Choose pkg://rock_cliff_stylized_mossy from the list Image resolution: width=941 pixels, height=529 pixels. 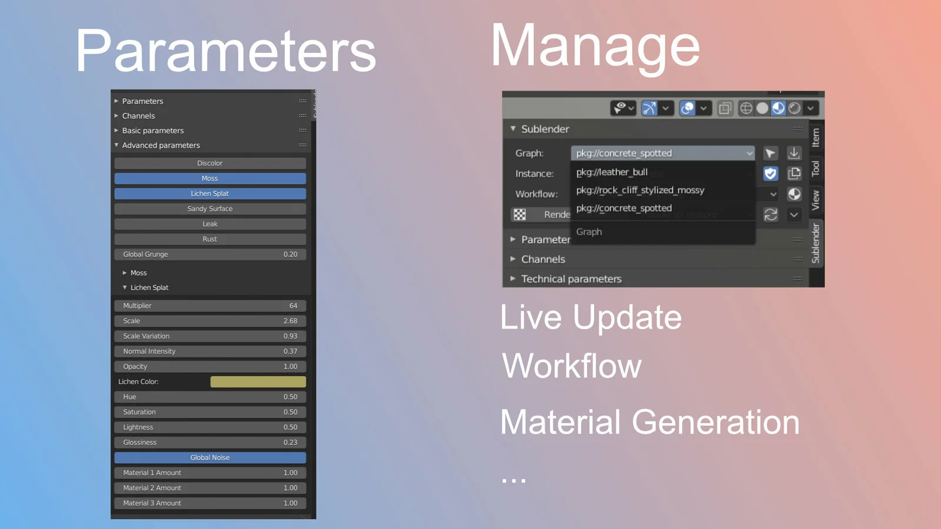coord(640,190)
